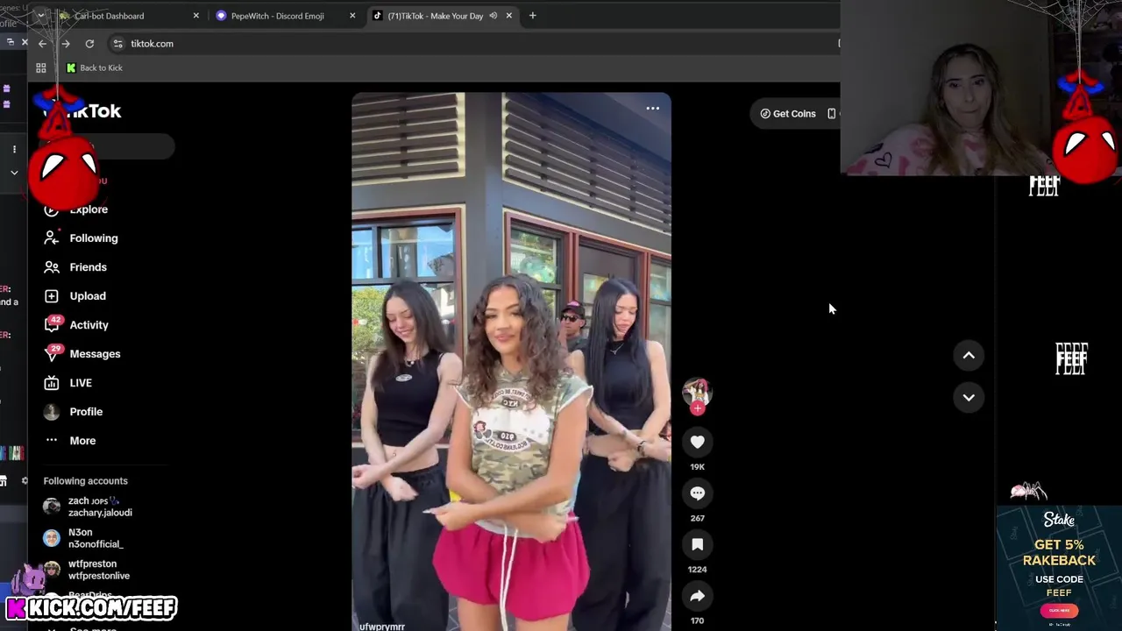Click the Profile avatar icon in sidebar
The image size is (1122, 631).
coord(52,412)
